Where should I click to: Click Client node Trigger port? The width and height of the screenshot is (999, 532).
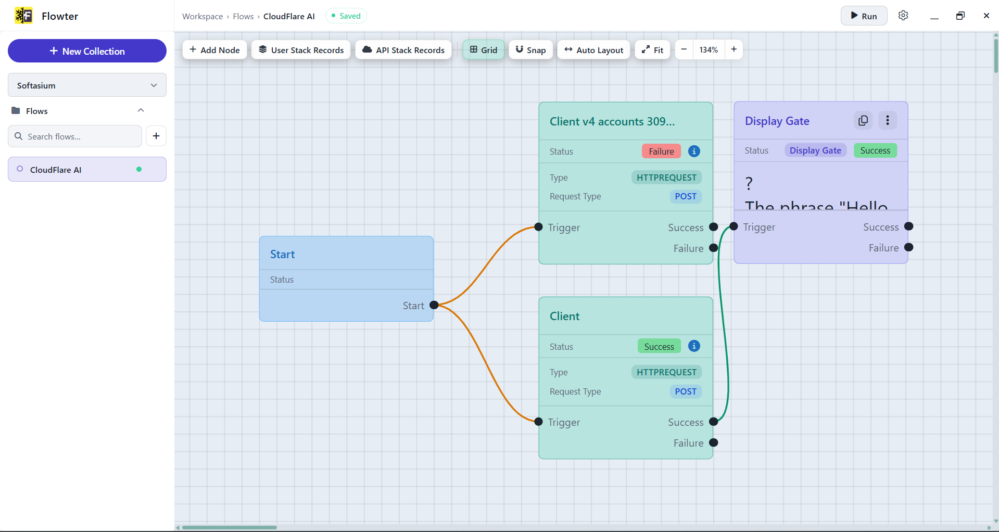[x=539, y=422]
